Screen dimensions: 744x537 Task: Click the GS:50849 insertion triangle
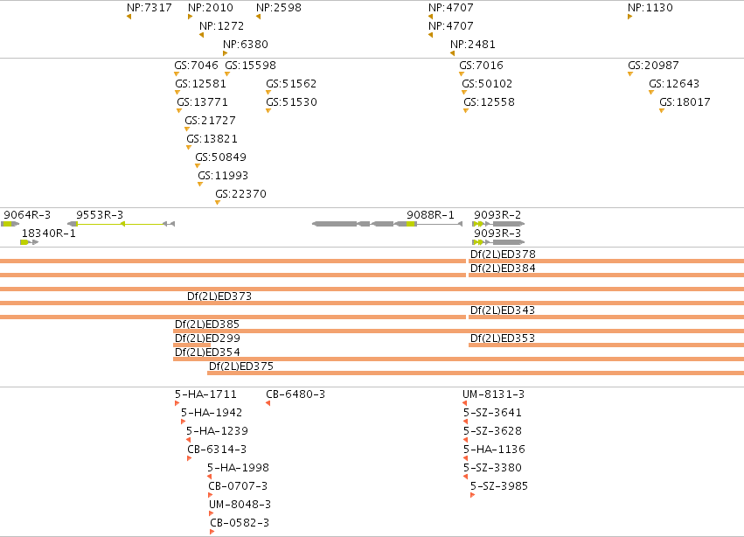198,166
